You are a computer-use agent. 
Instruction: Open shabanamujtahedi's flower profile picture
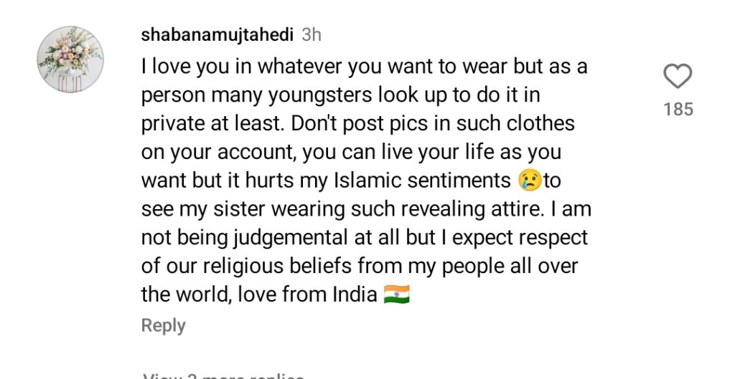coord(70,59)
